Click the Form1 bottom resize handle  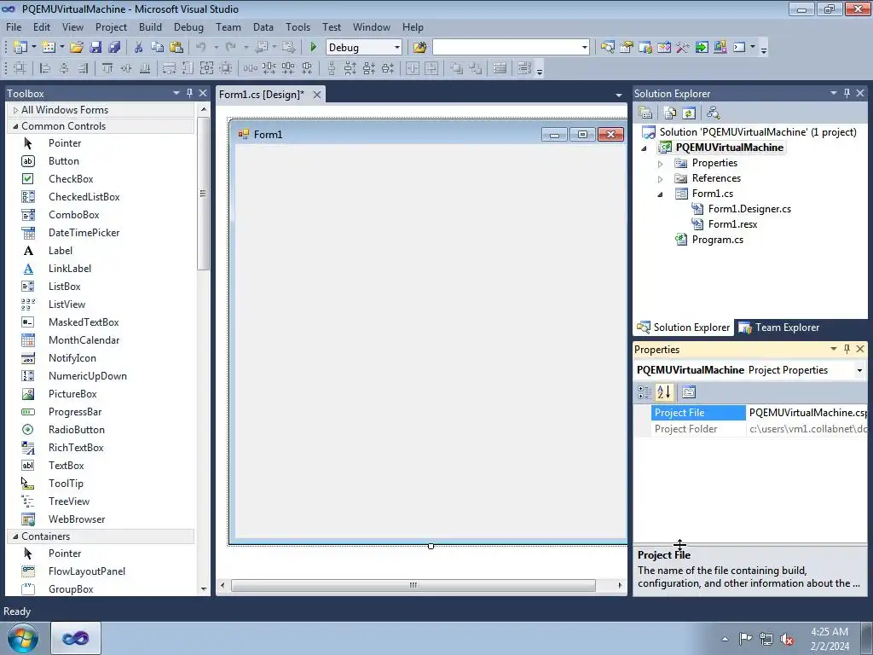[x=431, y=546]
